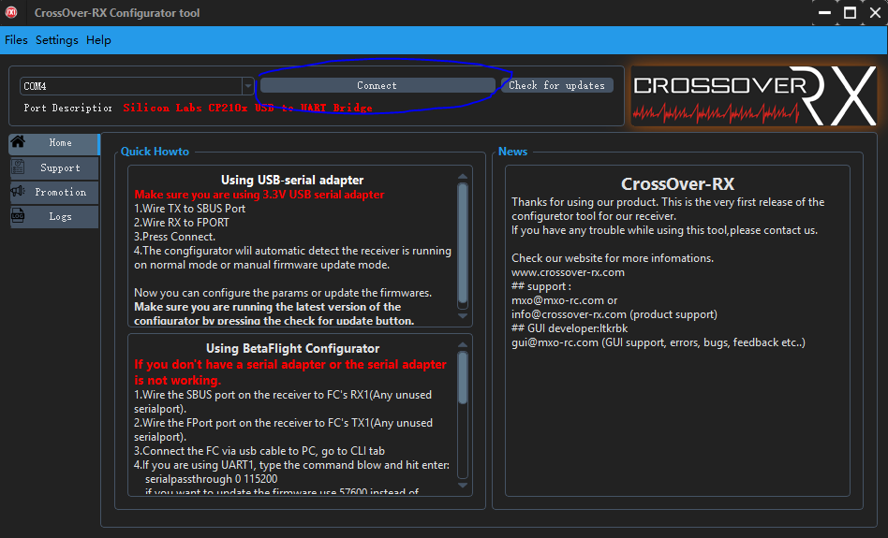The width and height of the screenshot is (888, 538).
Task: Click the '3.Press Connect.' instruction line
Action: pos(174,237)
